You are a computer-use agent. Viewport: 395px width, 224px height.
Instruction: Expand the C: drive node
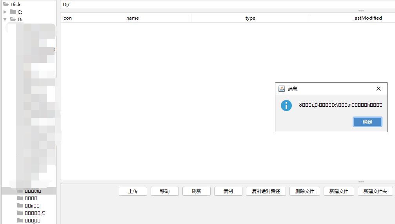click(x=5, y=12)
